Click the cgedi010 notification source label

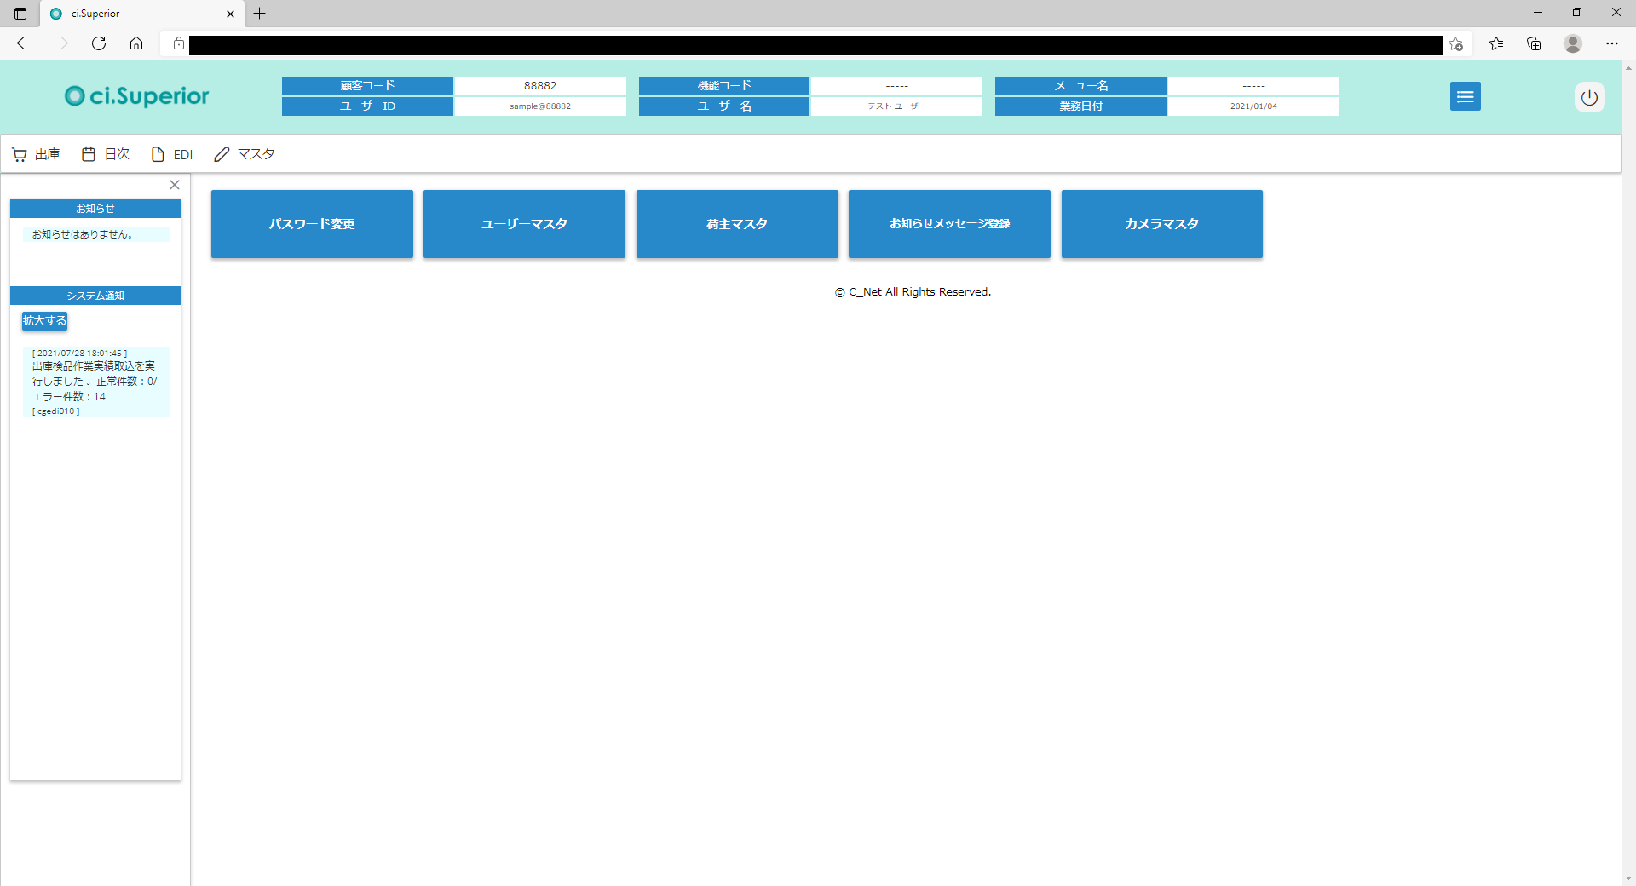[56, 411]
